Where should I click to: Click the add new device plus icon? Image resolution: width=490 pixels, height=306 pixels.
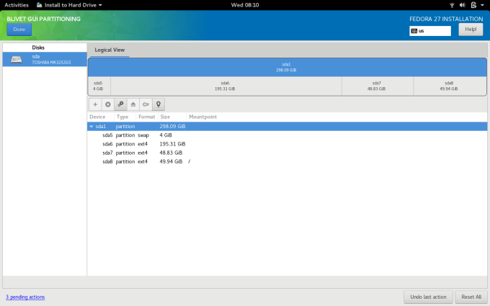pyautogui.click(x=95, y=104)
